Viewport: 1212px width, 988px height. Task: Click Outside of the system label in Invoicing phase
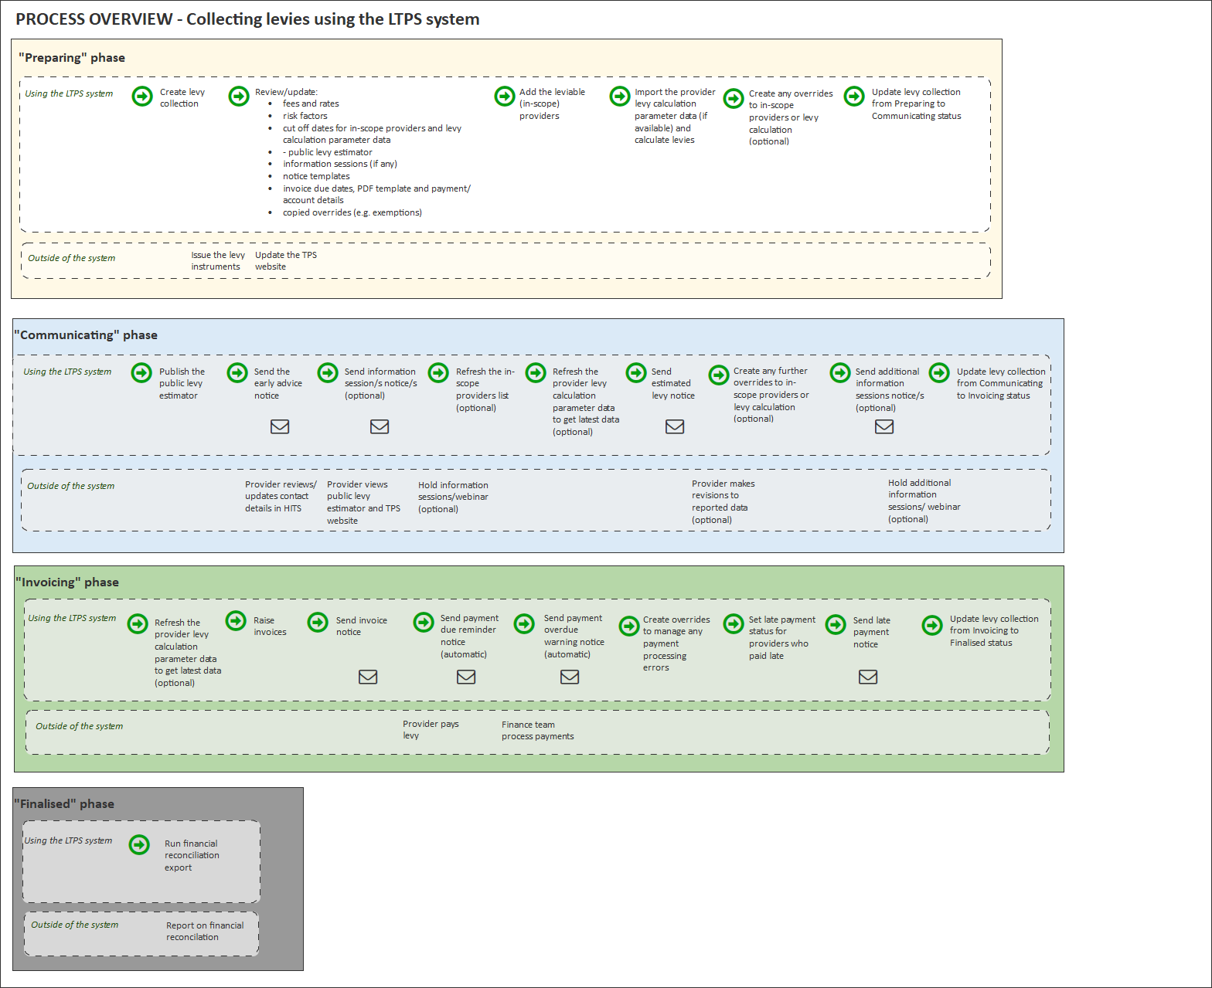[x=80, y=726]
